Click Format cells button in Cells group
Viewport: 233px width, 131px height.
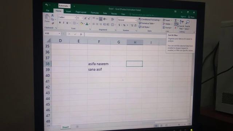click(x=167, y=28)
